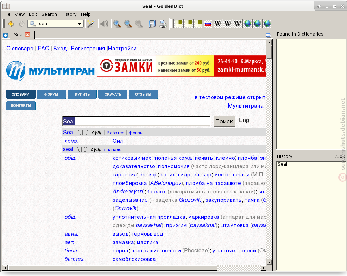Image resolution: width=347 pixels, height=276 pixels.
Task: Print the article with the printer icon
Action: click(163, 24)
